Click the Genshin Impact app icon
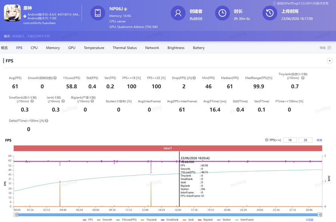336x222 pixels. pos(12,13)
